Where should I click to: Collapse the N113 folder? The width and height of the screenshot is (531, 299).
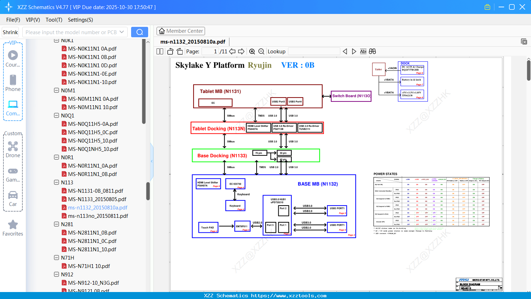(56, 182)
